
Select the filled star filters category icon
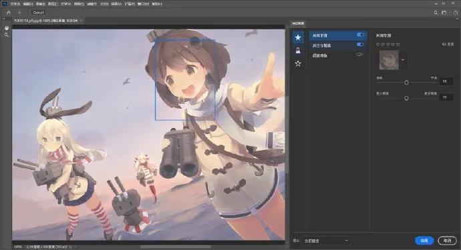(298, 37)
